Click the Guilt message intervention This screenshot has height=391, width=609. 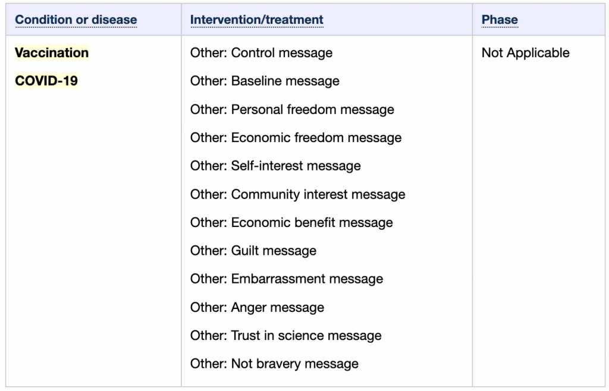coord(253,251)
